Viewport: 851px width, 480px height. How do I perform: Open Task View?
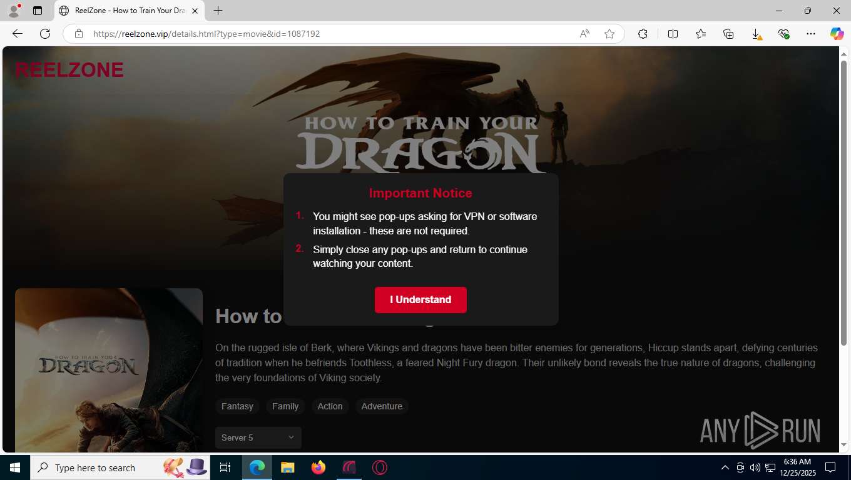(x=225, y=467)
